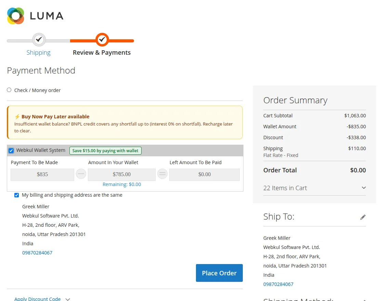Uncheck the Webkul Wallet System checkbox
This screenshot has height=301, width=383.
(x=11, y=150)
